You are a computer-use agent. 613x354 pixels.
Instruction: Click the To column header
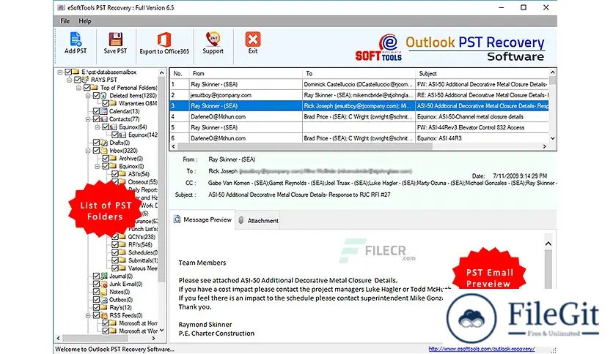tap(359, 73)
